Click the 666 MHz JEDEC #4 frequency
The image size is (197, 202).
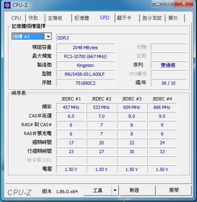point(162,107)
